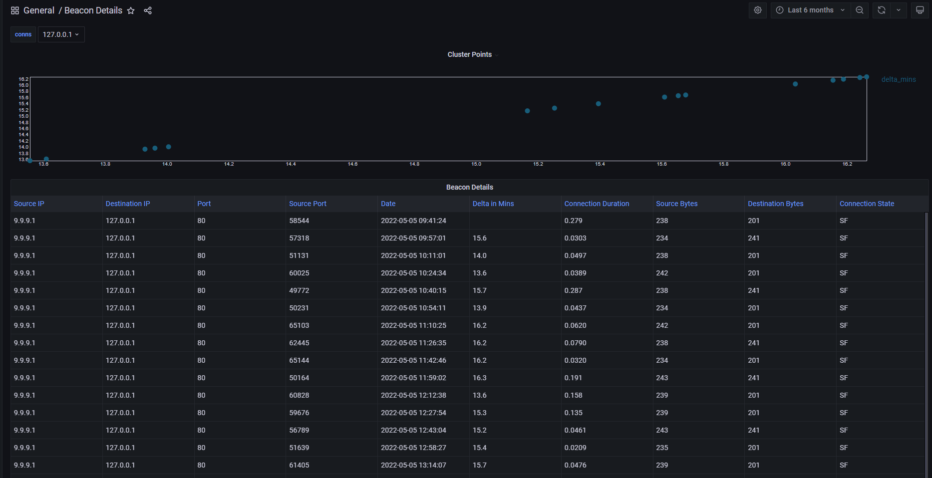
Task: Select delta cell 16.3
Action: point(515,378)
